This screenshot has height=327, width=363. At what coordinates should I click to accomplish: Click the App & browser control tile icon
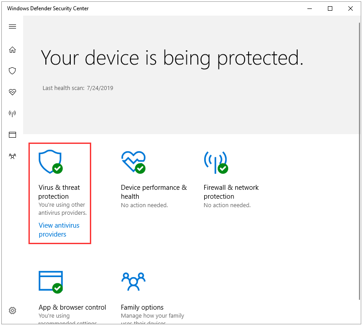click(50, 282)
